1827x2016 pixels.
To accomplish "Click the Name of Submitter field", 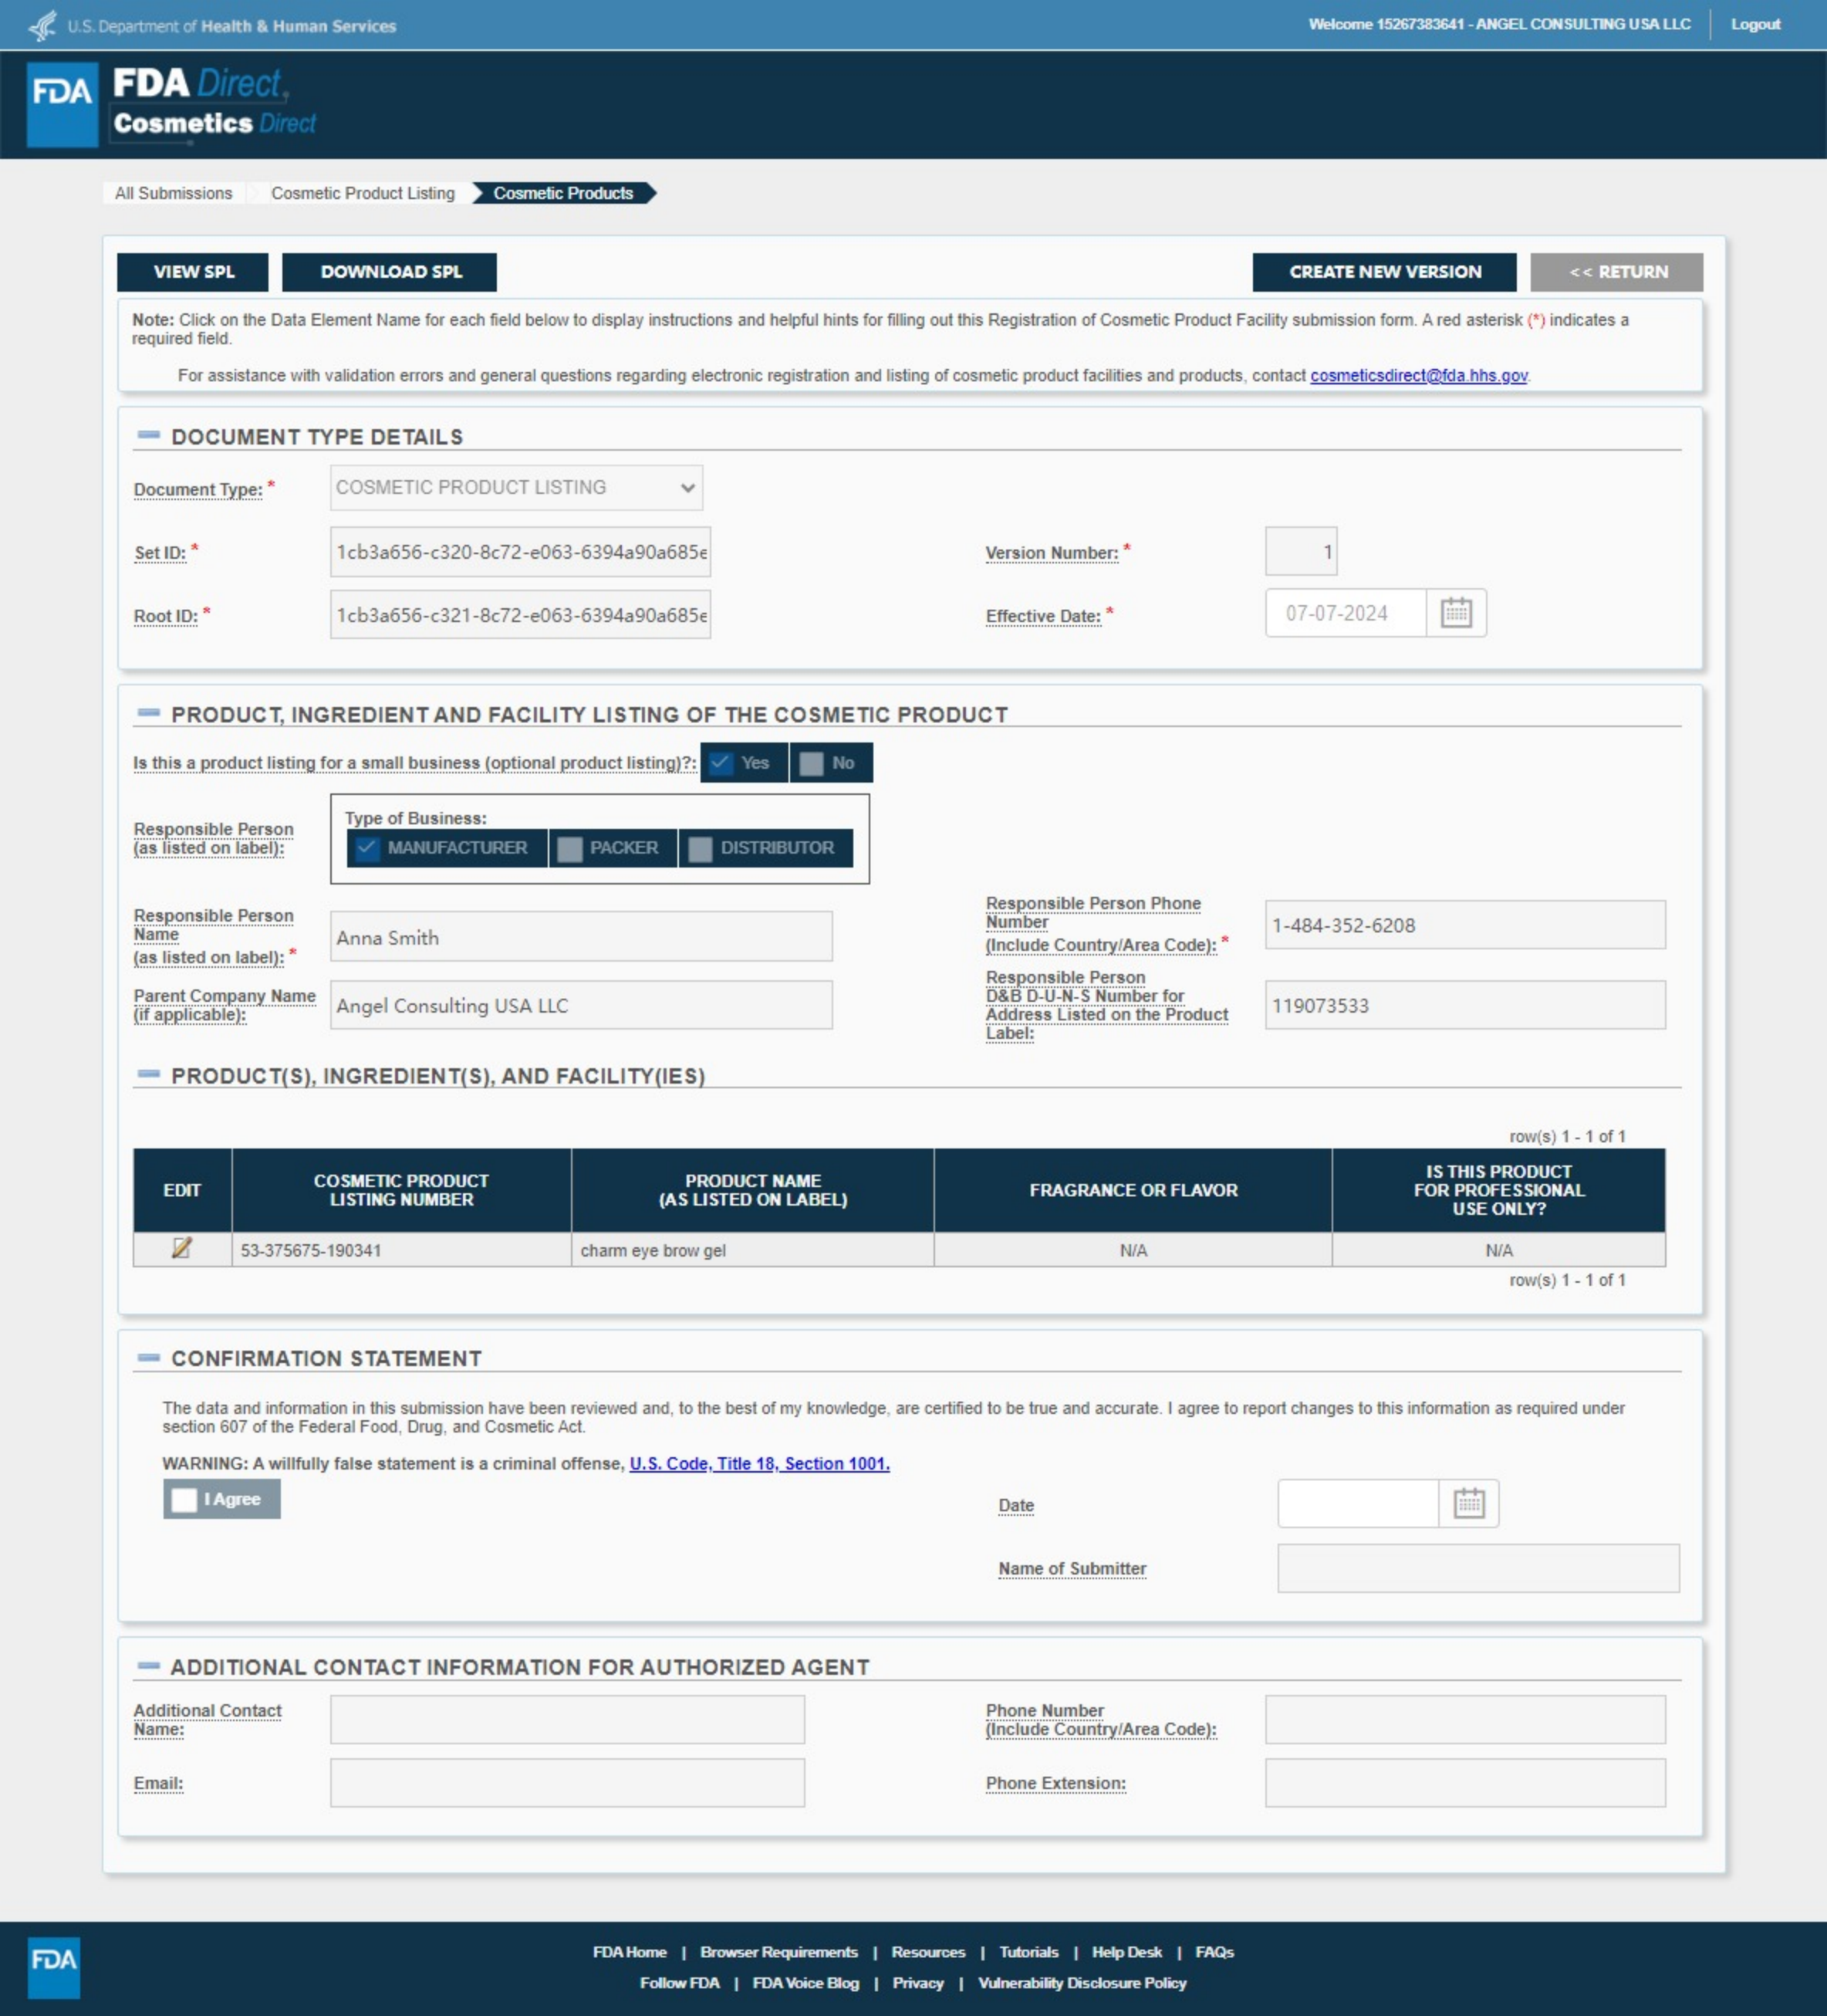I will point(1477,1568).
